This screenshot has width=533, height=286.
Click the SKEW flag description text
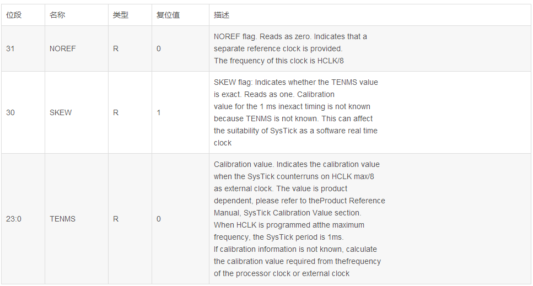295,112
